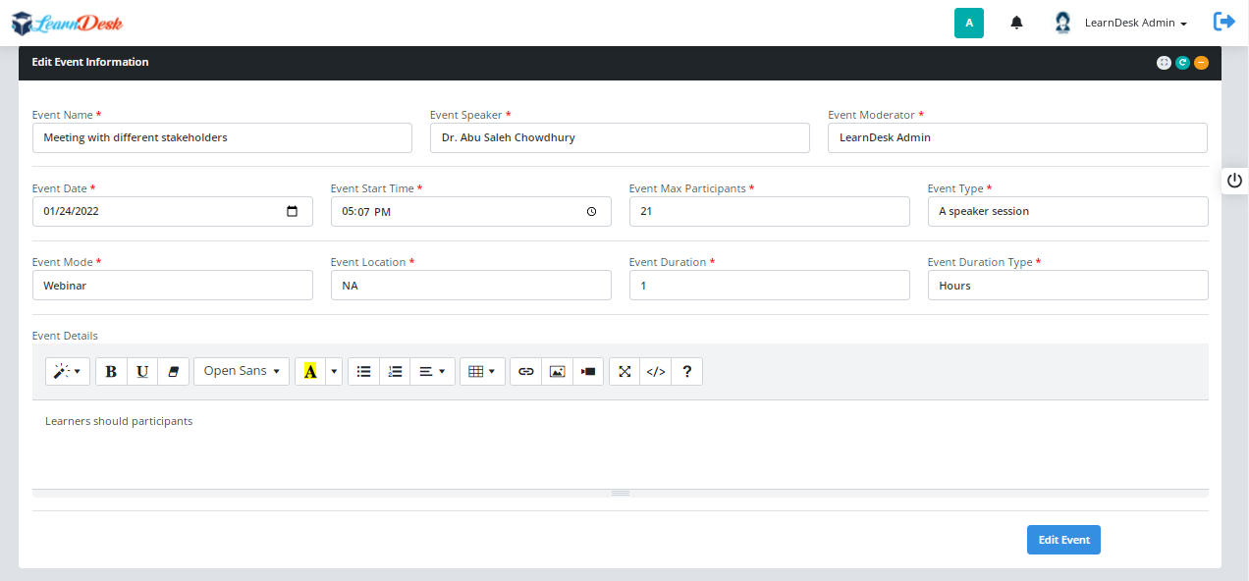Click the teal reload panel icon
The width and height of the screenshot is (1249, 581).
click(1182, 62)
